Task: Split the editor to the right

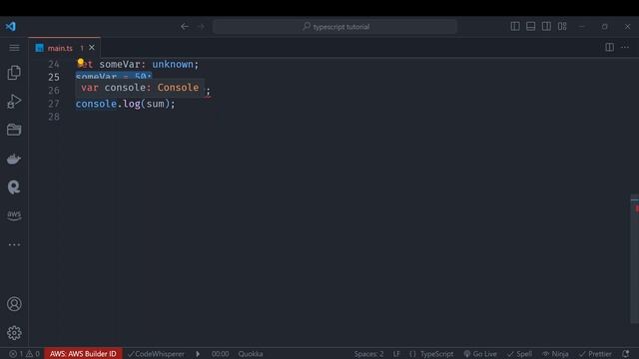Action: [610, 47]
